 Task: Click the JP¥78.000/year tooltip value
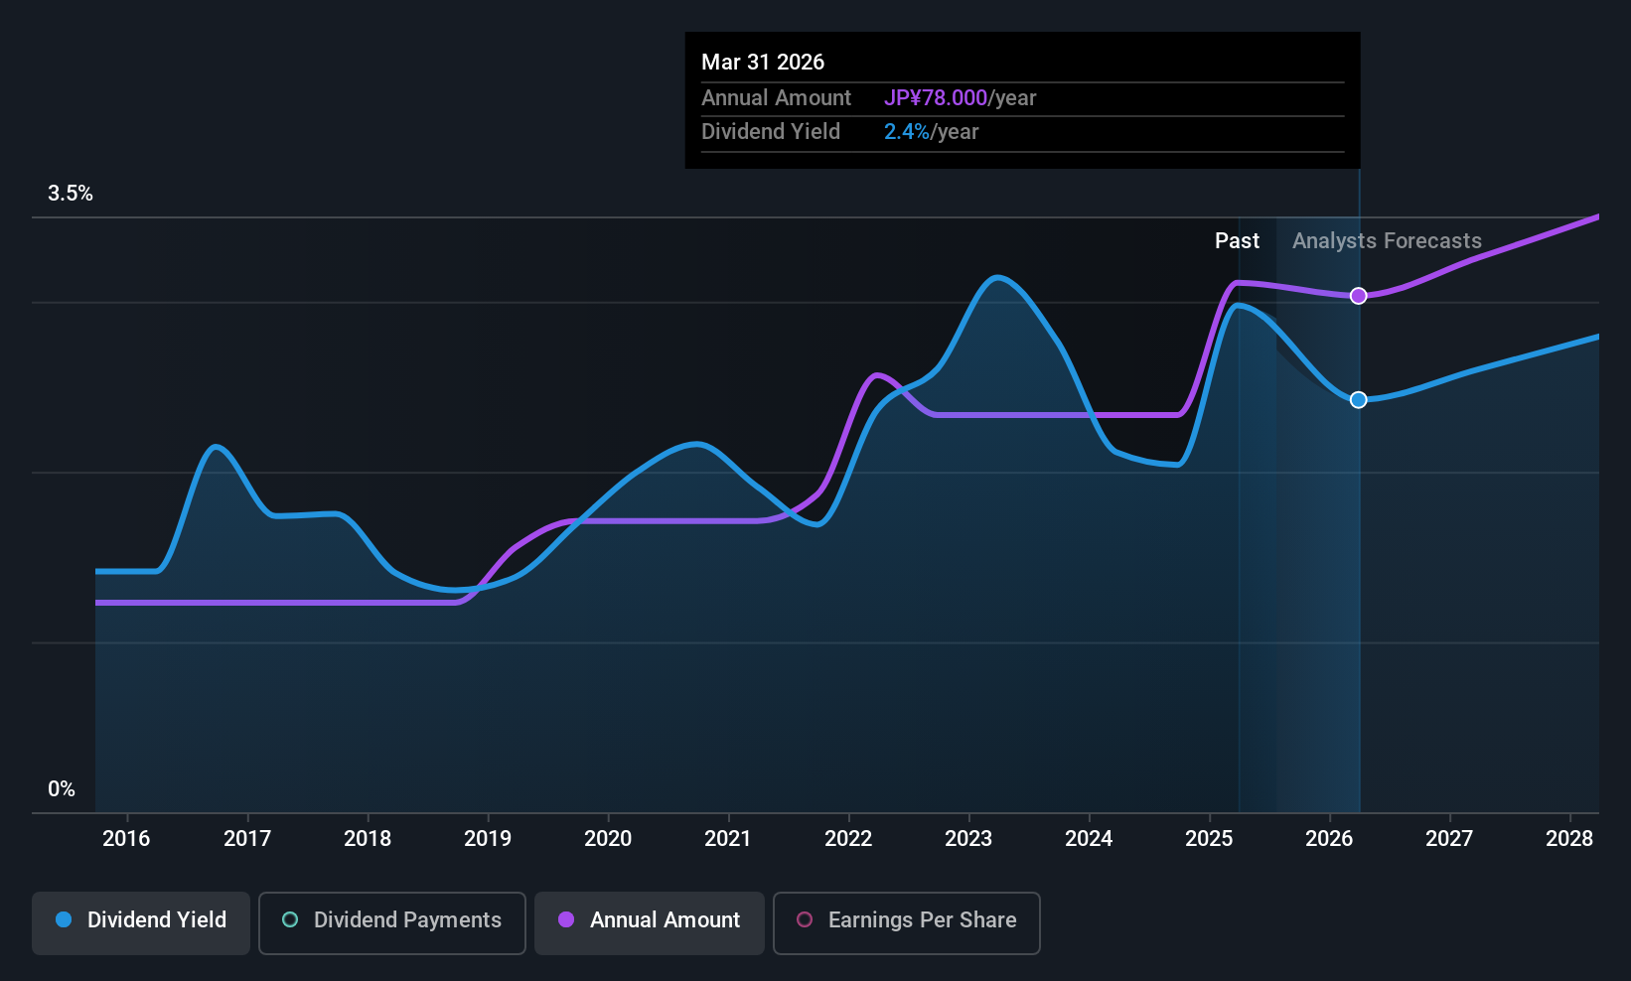coord(960,98)
